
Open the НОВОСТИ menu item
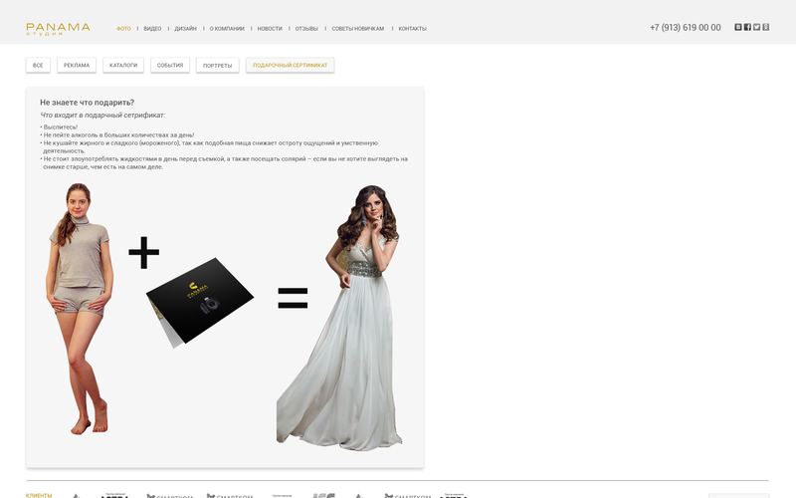[x=270, y=29]
